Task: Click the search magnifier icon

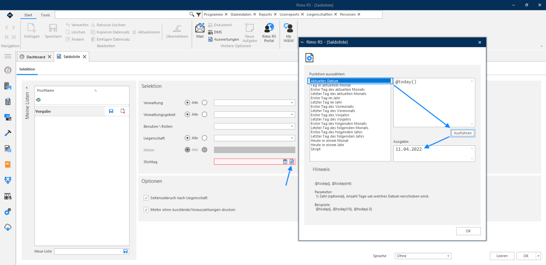Action: 192,14
